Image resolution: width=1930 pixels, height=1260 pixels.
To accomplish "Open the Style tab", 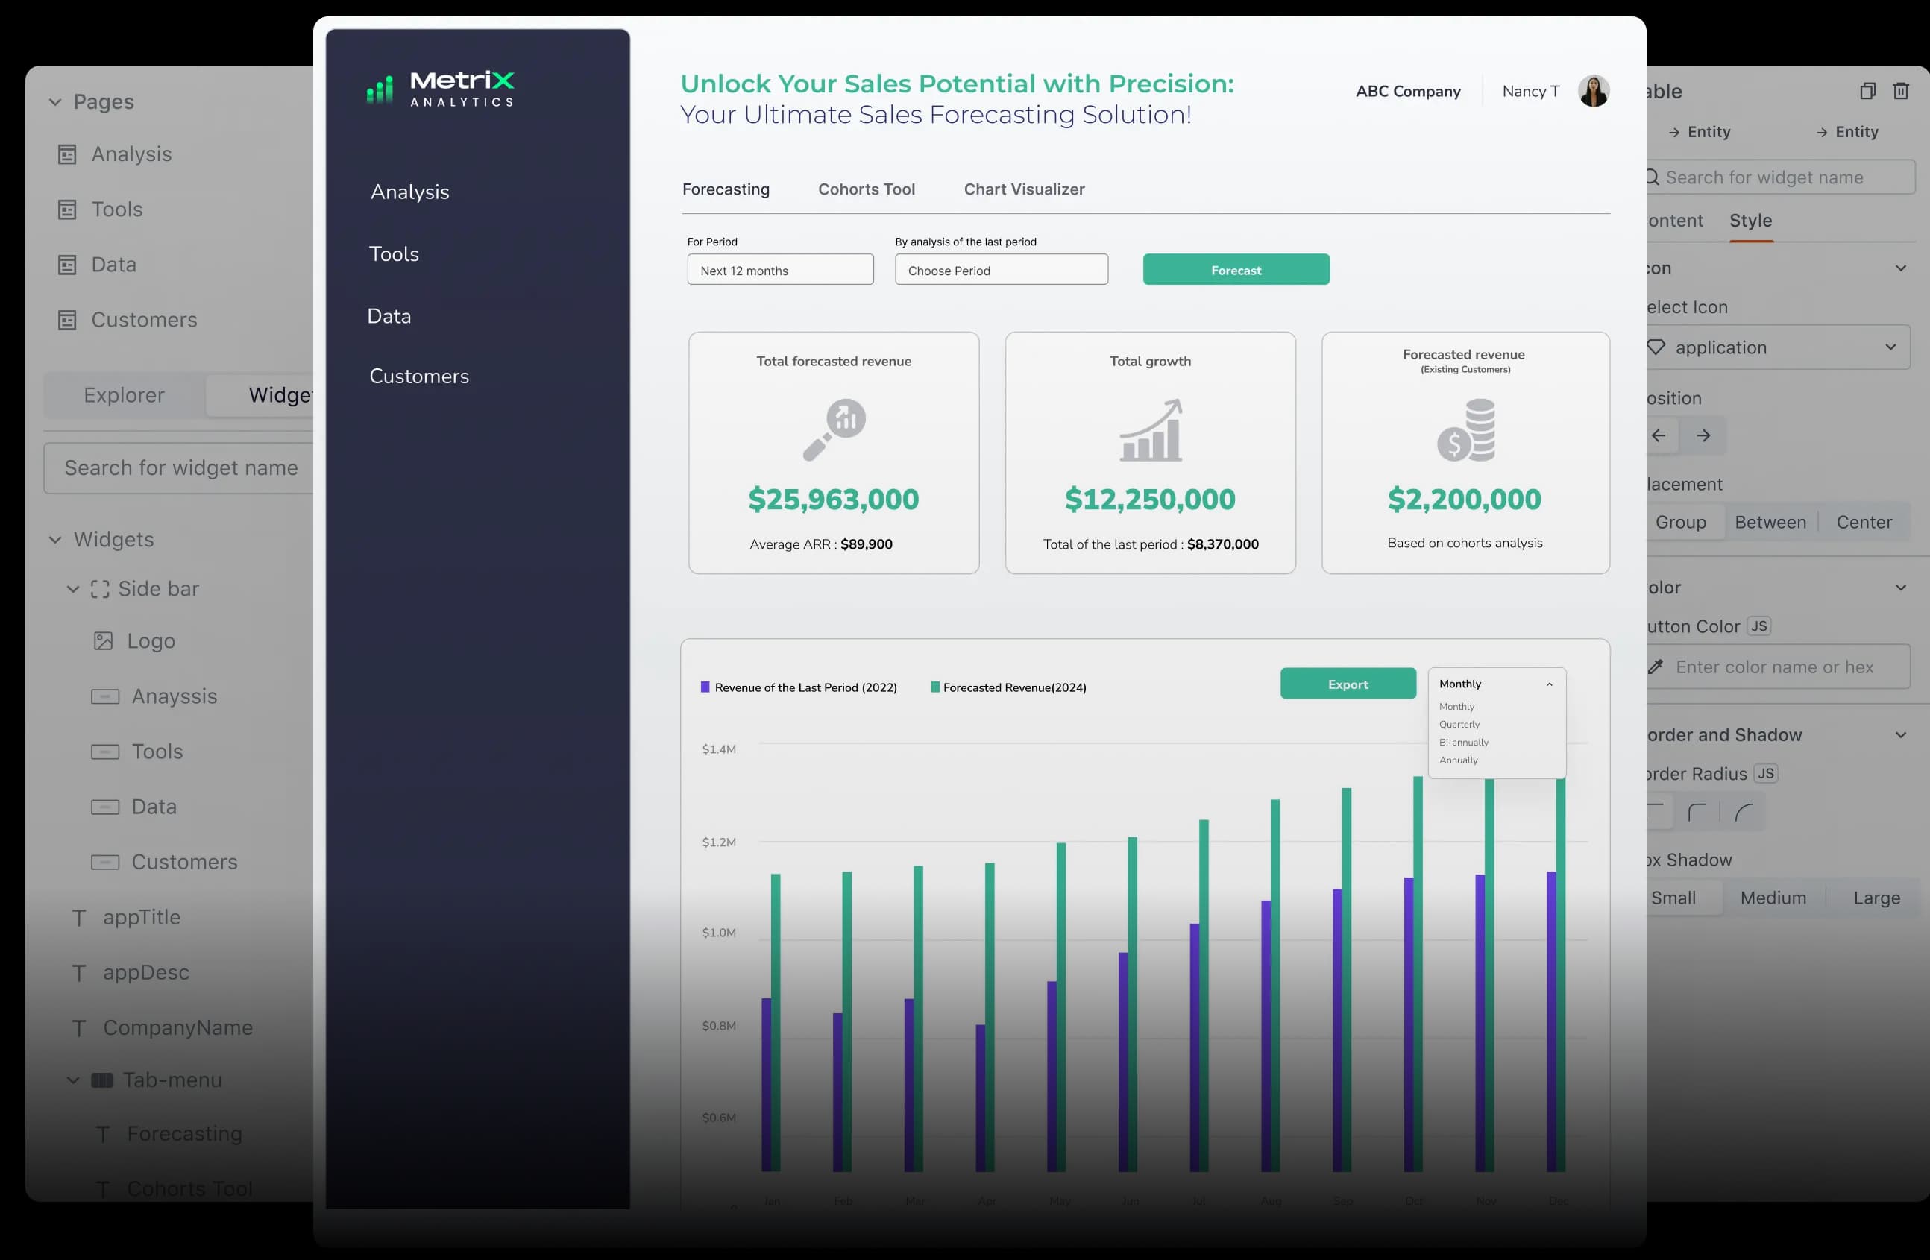I will pos(1750,221).
